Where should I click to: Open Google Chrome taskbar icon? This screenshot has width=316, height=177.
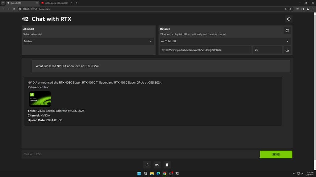click(165, 174)
